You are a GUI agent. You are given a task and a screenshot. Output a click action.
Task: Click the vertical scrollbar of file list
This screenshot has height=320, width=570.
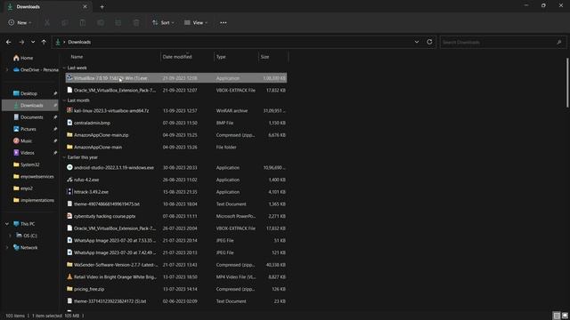(x=567, y=83)
